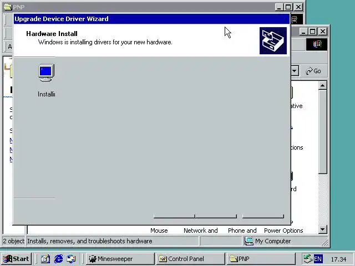This screenshot has width=355, height=266.
Task: Click Windows logo throbber in Control Panel
Action: (x=317, y=44)
